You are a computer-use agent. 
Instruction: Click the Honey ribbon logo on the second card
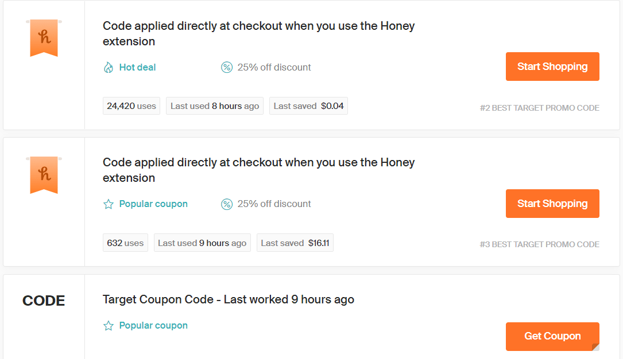tap(43, 175)
